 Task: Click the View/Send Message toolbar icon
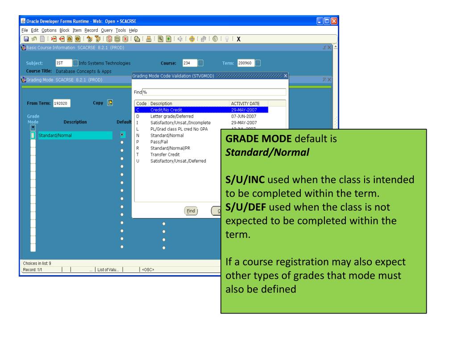coord(137,39)
